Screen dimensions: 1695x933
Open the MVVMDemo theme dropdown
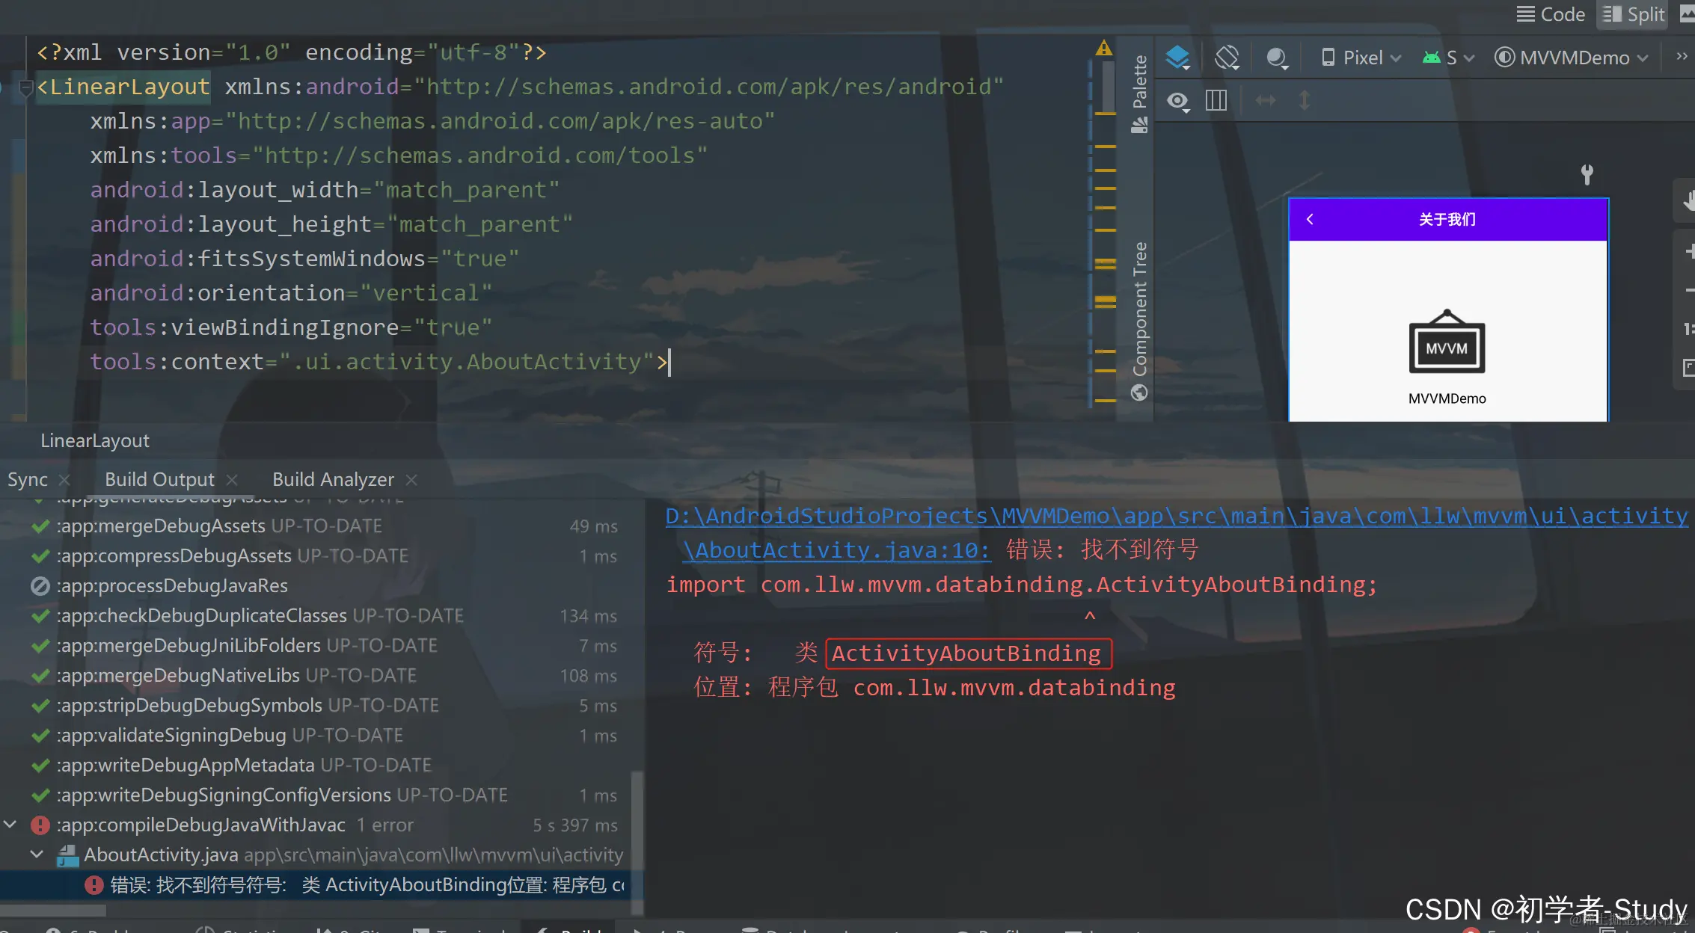point(1572,58)
